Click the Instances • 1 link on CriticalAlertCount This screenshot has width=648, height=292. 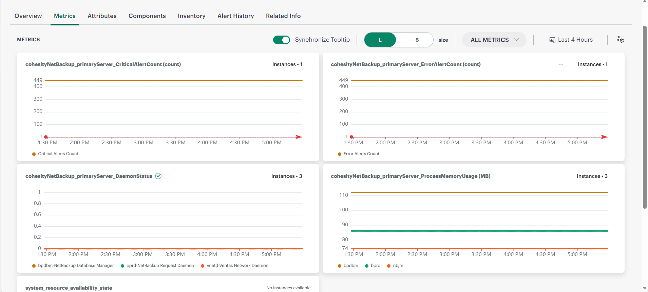pos(287,64)
